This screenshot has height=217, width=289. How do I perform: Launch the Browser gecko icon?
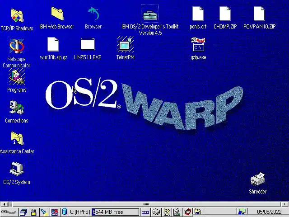(x=93, y=14)
